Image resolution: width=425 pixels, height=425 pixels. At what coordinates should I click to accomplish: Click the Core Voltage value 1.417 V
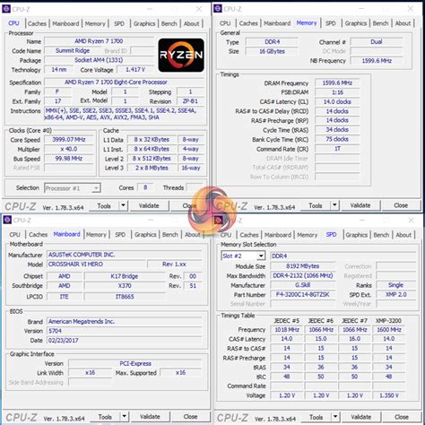point(135,70)
